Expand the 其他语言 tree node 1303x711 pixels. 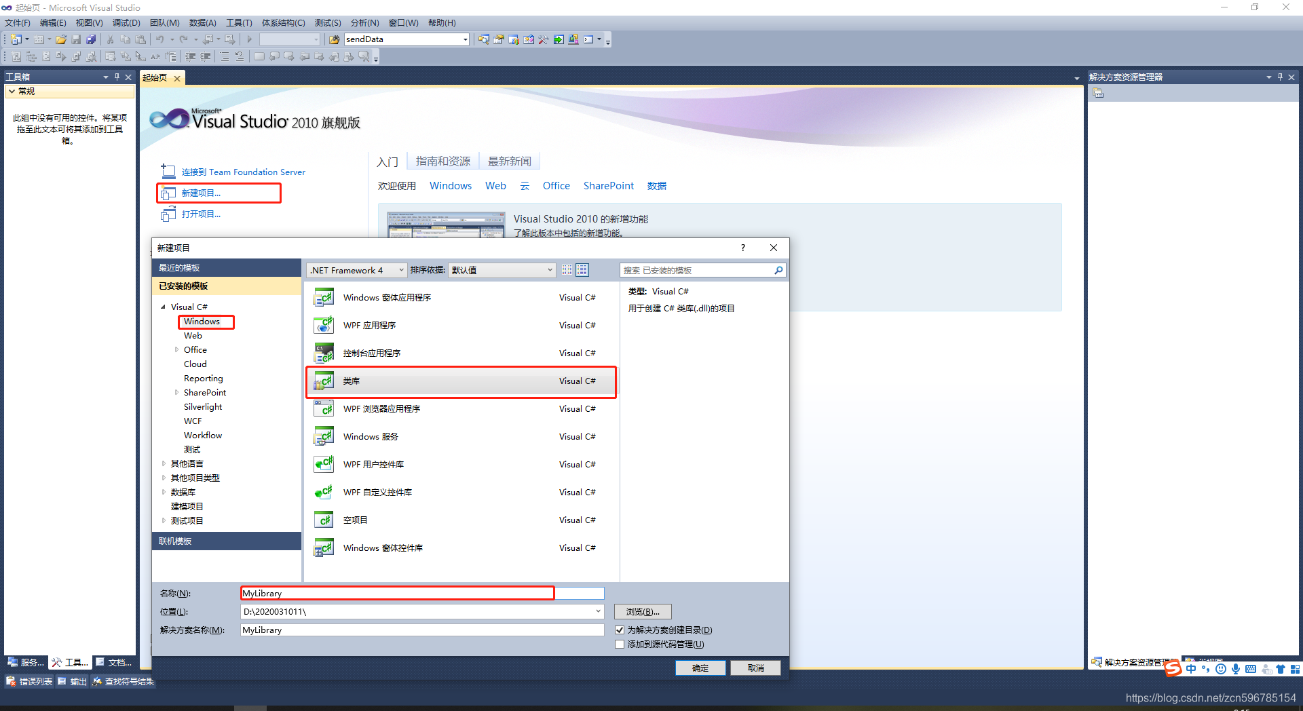pyautogui.click(x=164, y=464)
